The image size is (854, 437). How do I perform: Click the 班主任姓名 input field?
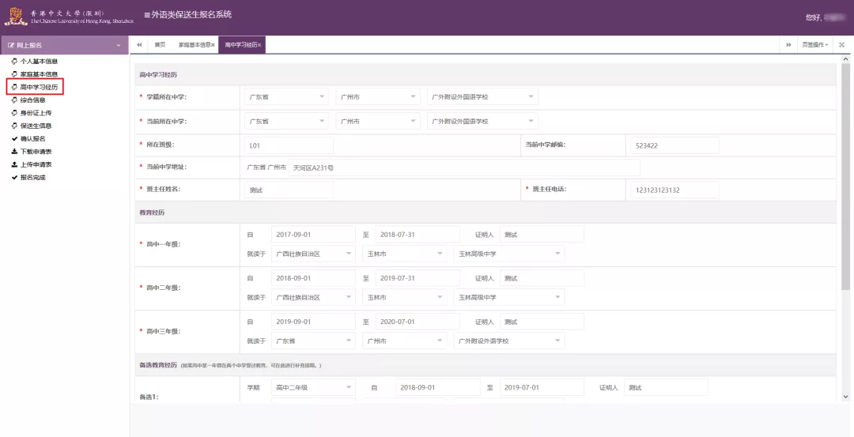[289, 190]
